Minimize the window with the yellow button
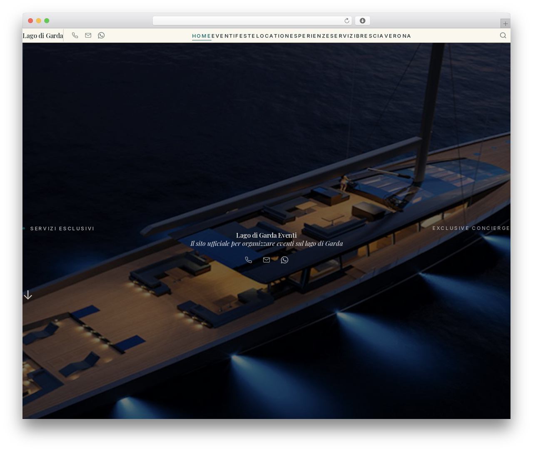Image resolution: width=533 pixels, height=451 pixels. 39,21
